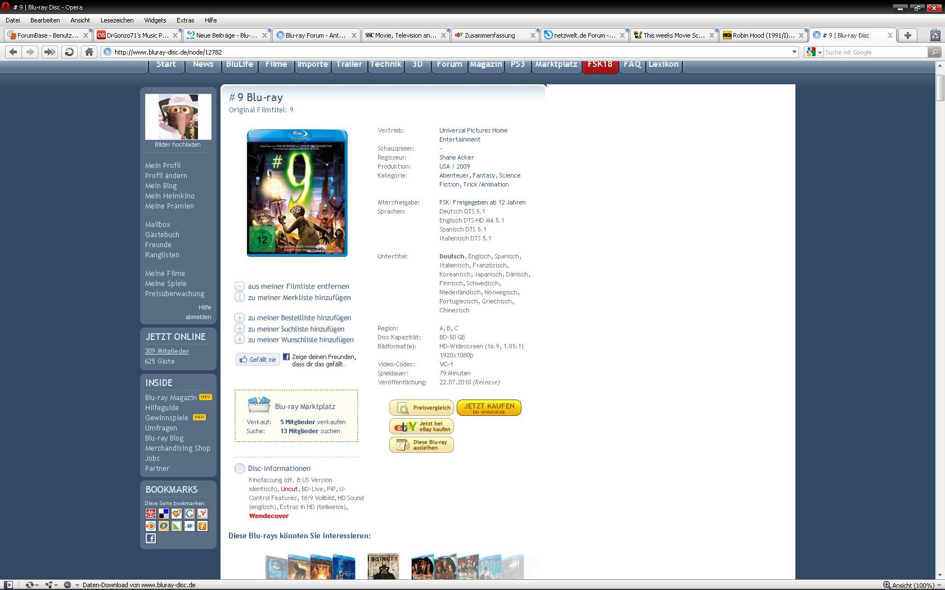Open the Opera Turbo dropdown arrow

[x=77, y=586]
